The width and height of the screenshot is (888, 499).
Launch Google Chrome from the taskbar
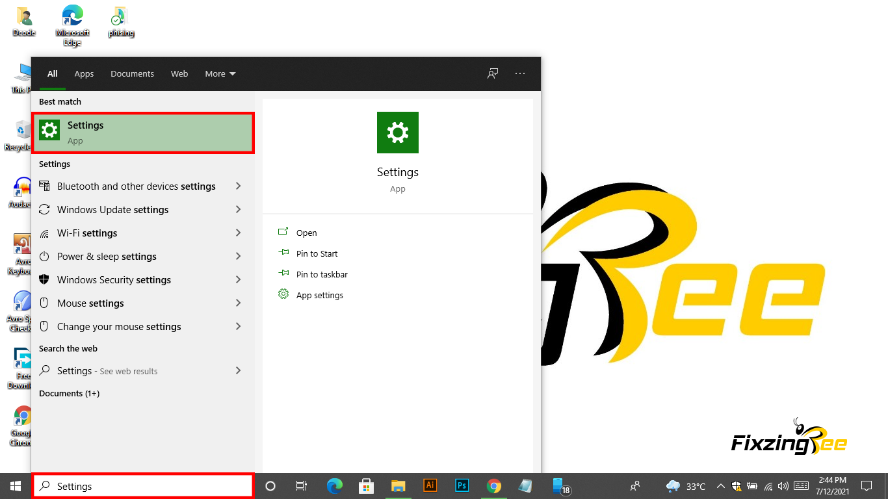tap(494, 486)
